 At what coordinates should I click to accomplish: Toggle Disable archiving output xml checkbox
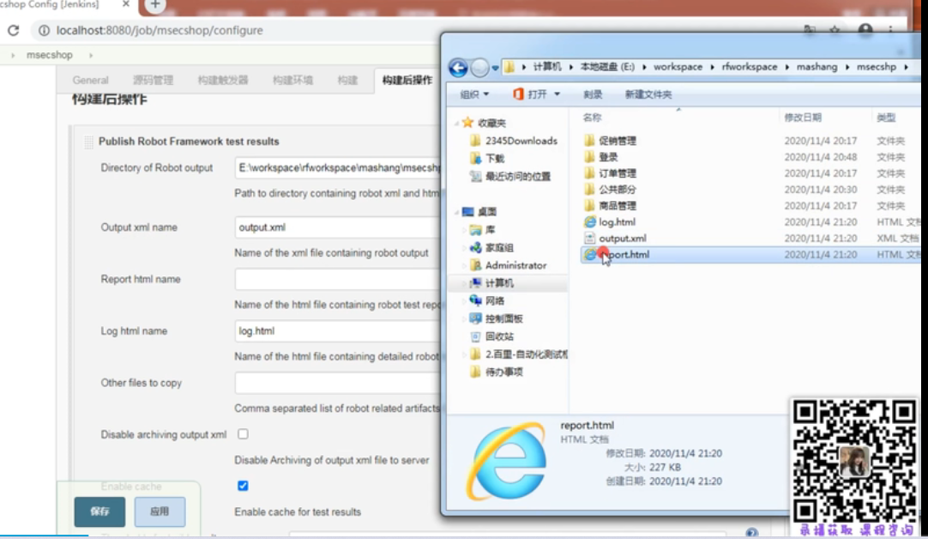pyautogui.click(x=243, y=434)
